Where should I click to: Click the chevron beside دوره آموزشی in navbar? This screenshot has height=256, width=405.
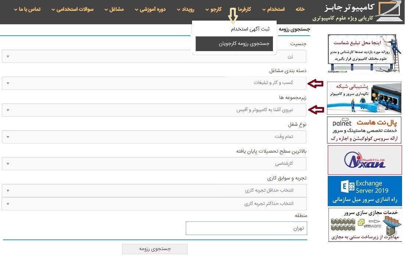click(x=136, y=10)
